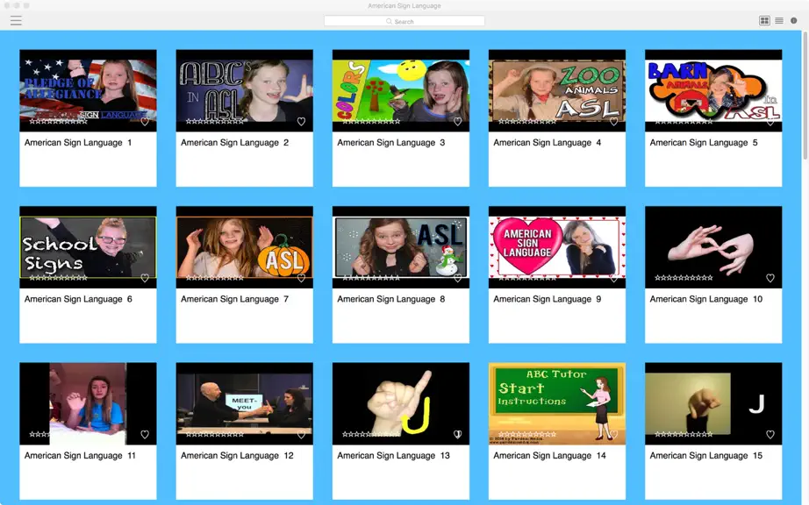Viewport: 809px width, 505px height.
Task: Switch to list view
Action: tap(779, 21)
